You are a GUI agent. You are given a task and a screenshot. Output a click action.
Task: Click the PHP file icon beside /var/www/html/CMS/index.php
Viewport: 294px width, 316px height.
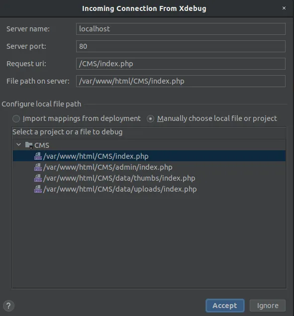pos(38,156)
